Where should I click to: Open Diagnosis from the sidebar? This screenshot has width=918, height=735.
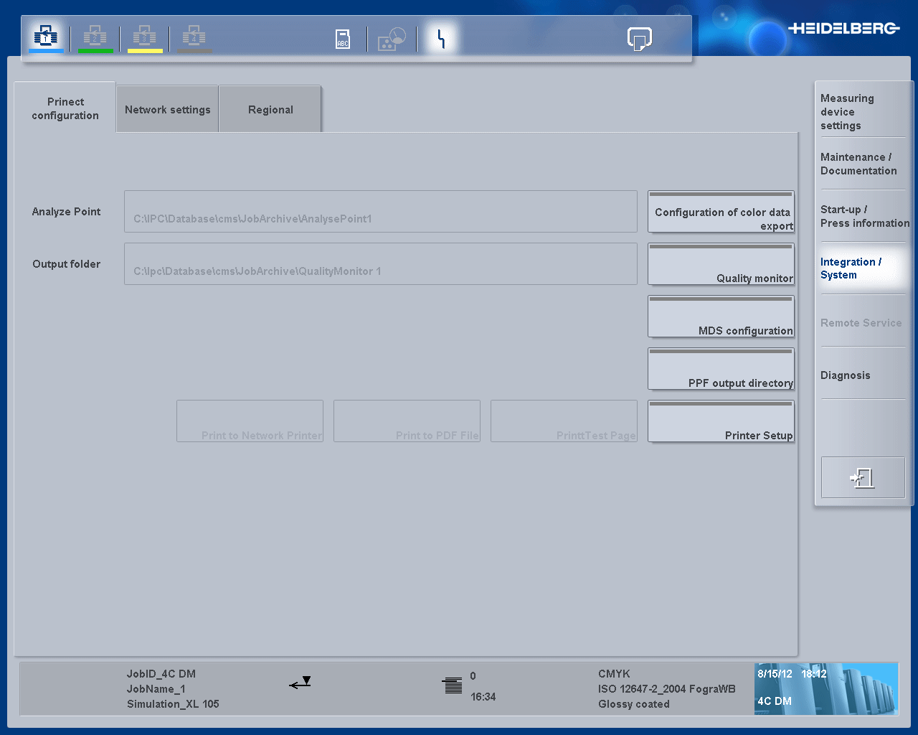pos(846,375)
